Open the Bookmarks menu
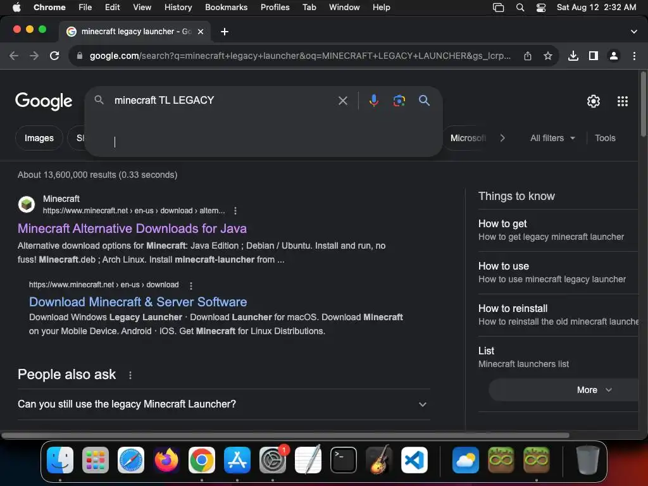This screenshot has width=648, height=486. click(x=226, y=8)
